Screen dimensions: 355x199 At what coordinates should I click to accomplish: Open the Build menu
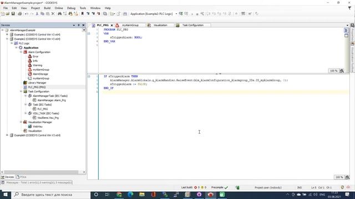click(x=47, y=8)
